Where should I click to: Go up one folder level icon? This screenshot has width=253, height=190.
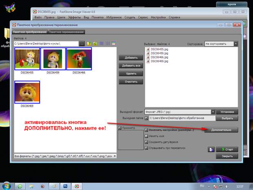89,43
